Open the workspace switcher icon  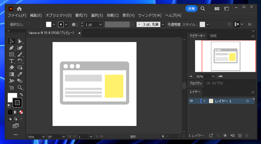[x=226, y=9]
